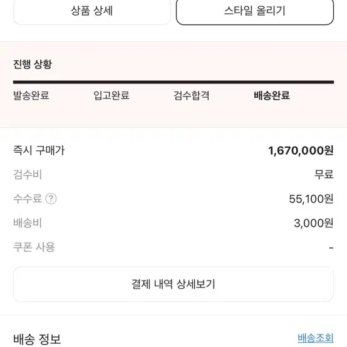Select the 입고완료 progress step
Image resolution: width=347 pixels, height=347 pixels.
tap(111, 95)
